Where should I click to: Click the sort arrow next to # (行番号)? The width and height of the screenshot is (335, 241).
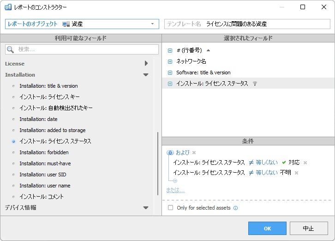208,50
